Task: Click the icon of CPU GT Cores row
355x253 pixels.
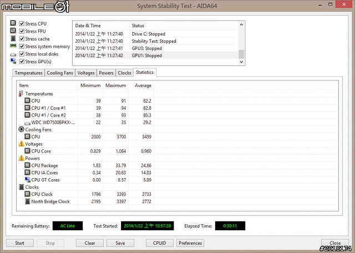Action: point(27,180)
